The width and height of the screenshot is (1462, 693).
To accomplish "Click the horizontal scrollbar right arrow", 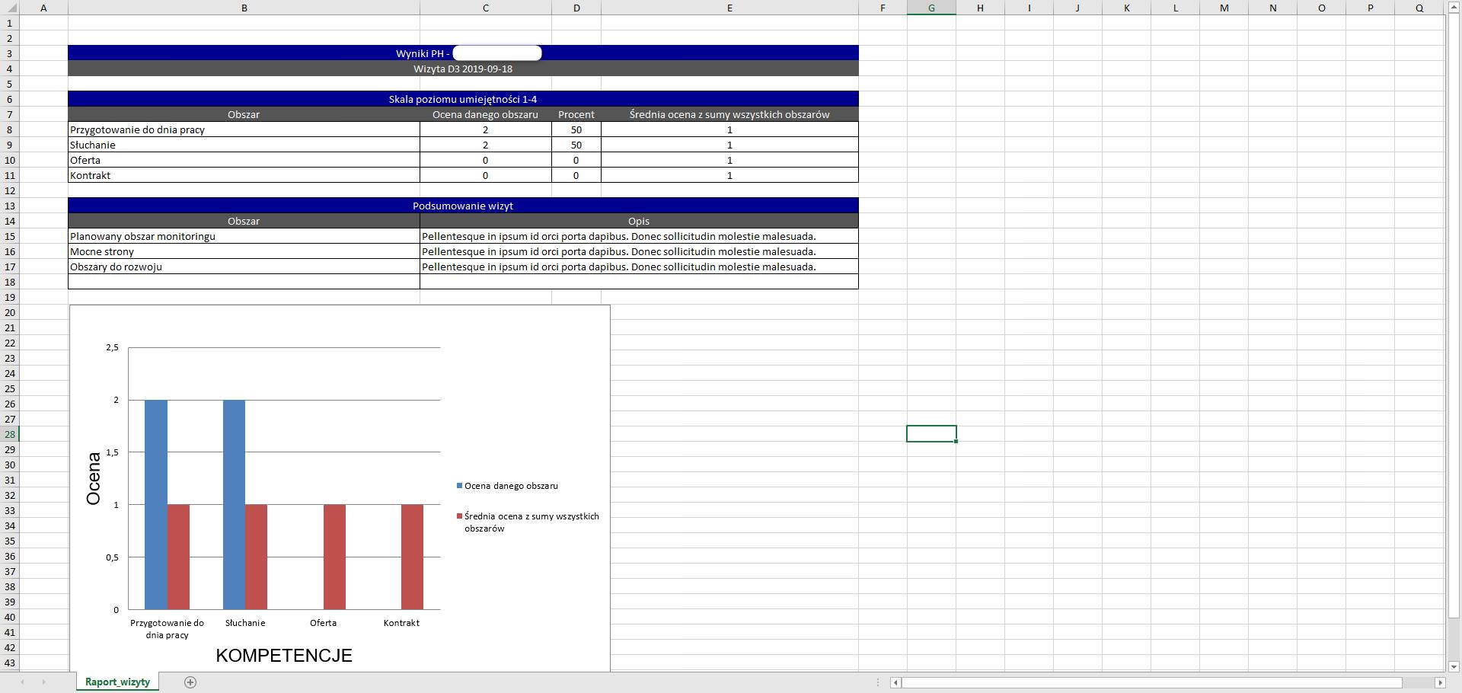I will tap(1439, 682).
